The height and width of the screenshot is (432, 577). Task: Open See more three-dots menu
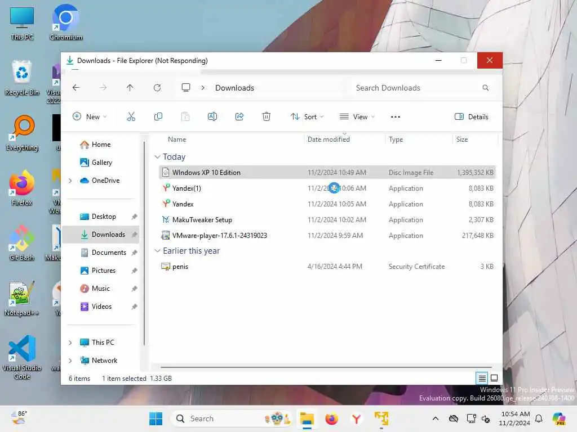396,117
